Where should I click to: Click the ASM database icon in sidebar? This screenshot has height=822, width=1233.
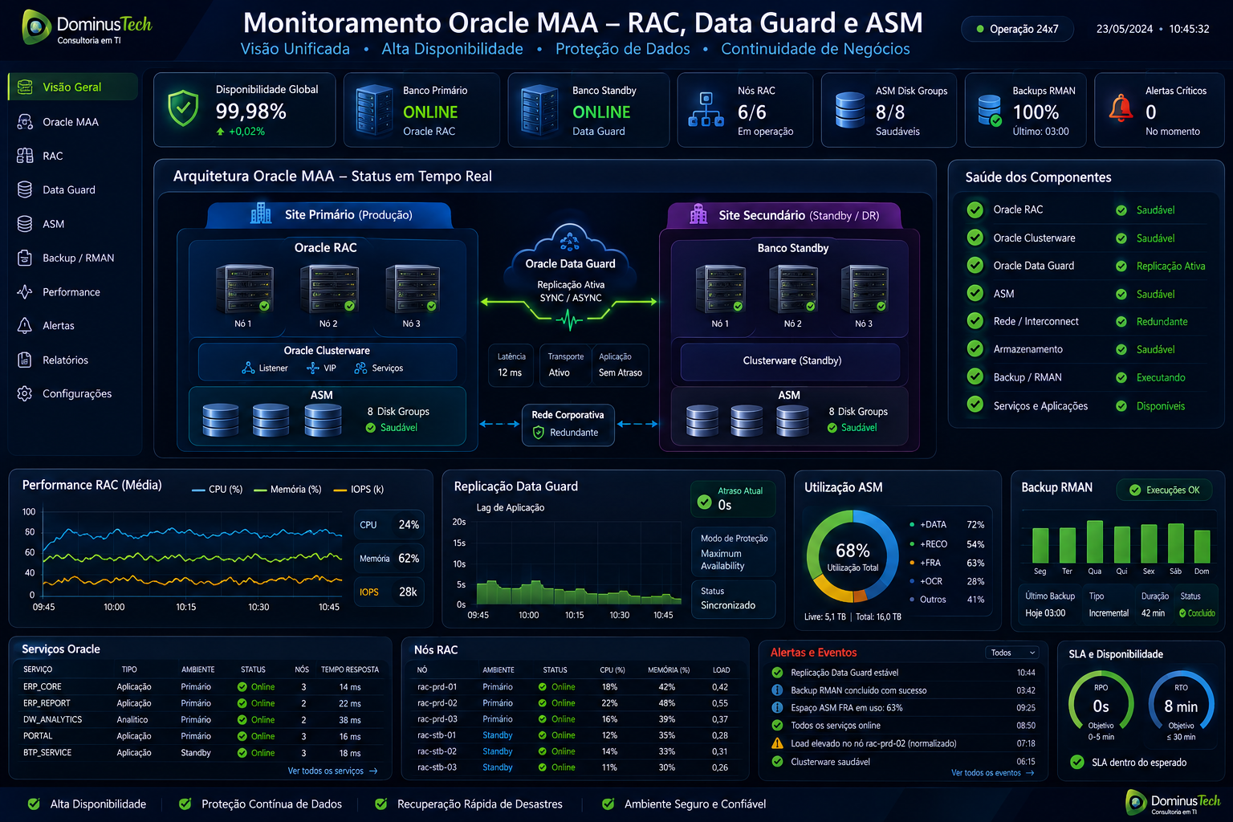(25, 224)
